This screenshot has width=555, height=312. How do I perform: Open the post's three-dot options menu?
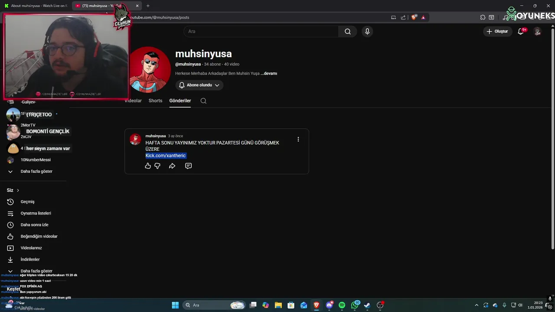(298, 139)
